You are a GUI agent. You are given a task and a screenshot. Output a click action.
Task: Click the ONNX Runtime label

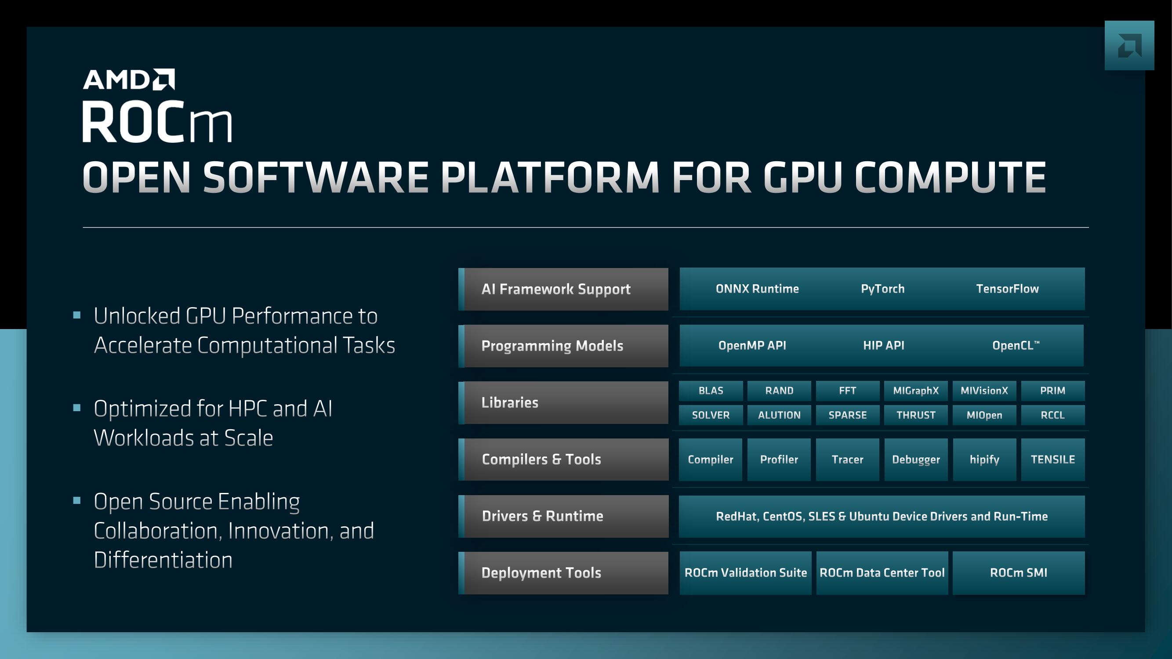point(757,289)
